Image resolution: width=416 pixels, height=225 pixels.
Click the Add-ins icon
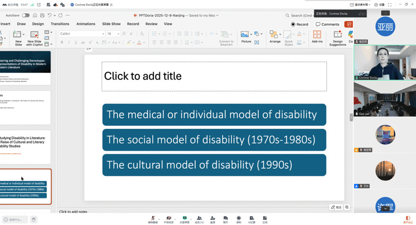317,36
